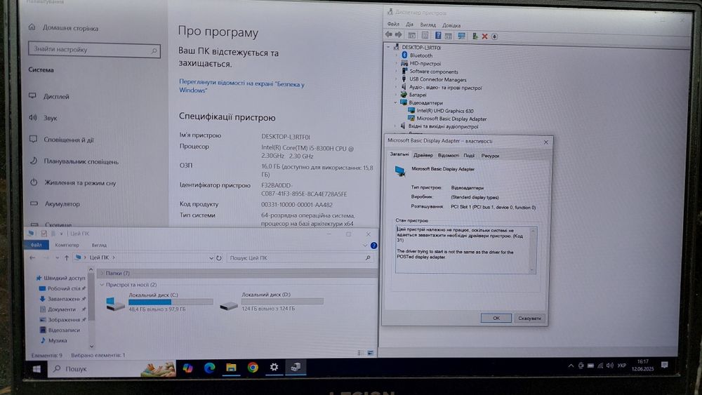Expand the Bluetooth category
Image resolution: width=702 pixels, height=395 pixels.
396,55
